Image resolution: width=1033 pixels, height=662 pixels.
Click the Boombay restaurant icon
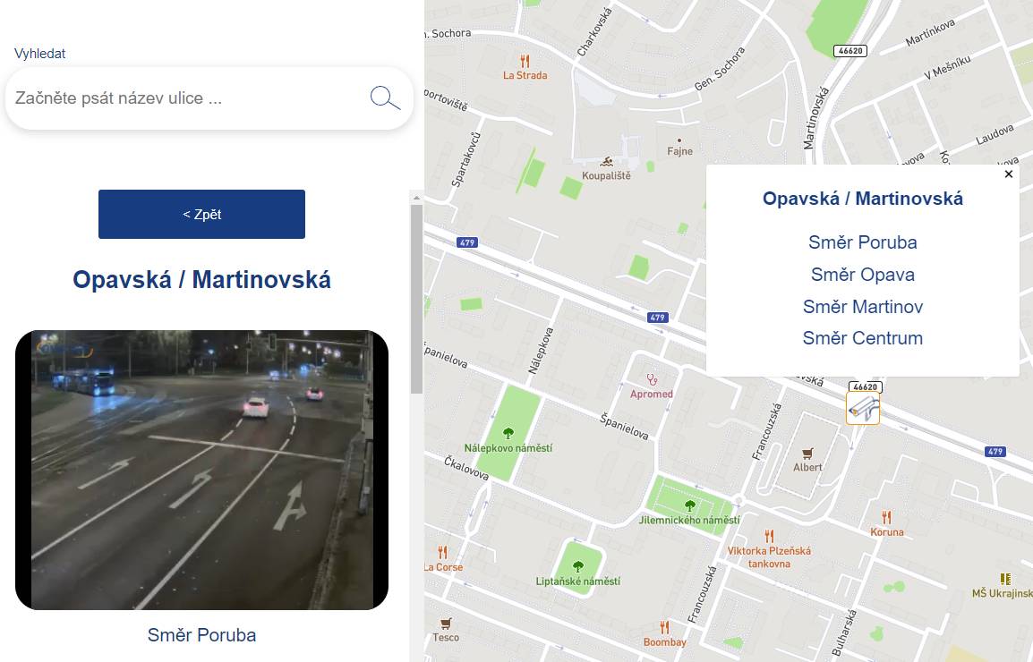pos(665,627)
